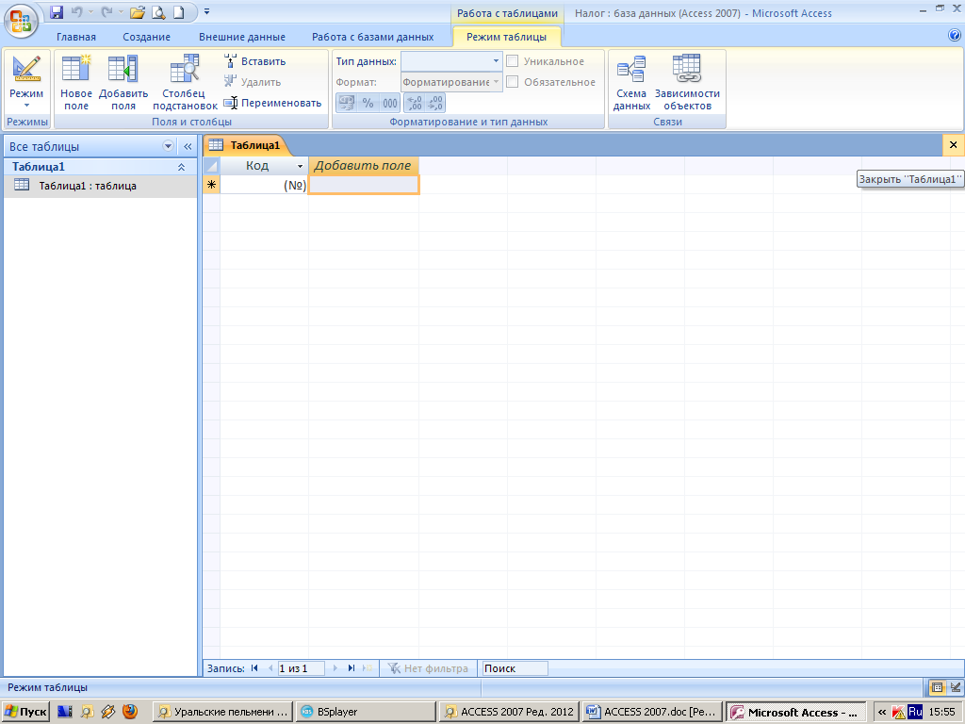Open the Office button menu
This screenshot has width=965, height=724.
click(x=21, y=21)
